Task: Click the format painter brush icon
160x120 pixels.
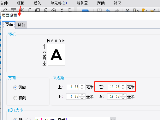Action: coord(153,10)
